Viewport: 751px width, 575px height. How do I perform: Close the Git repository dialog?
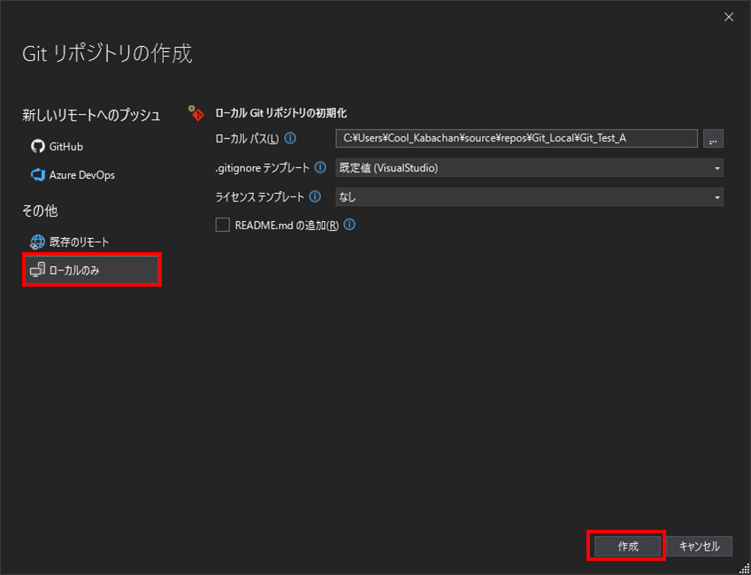tap(729, 18)
